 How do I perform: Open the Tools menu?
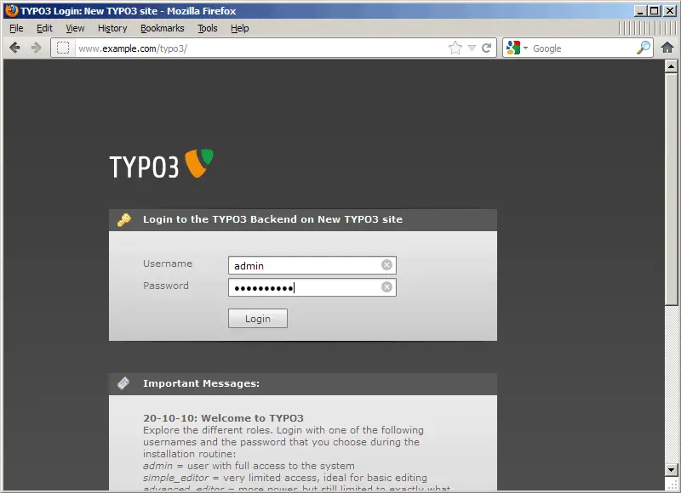click(208, 28)
